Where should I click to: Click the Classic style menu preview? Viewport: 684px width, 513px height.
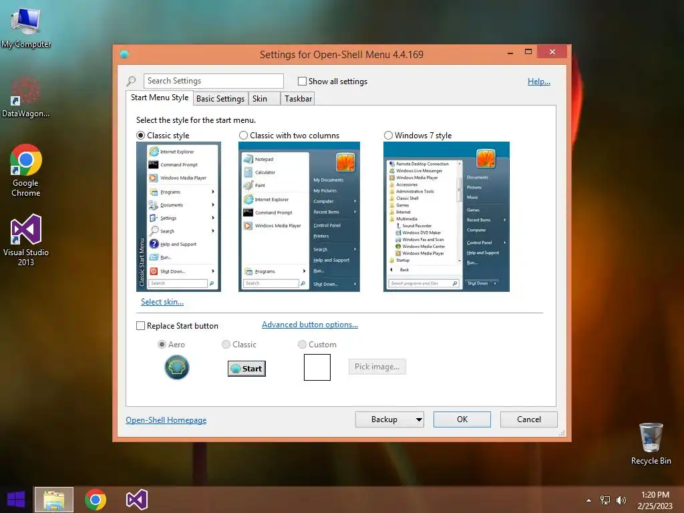tap(179, 217)
